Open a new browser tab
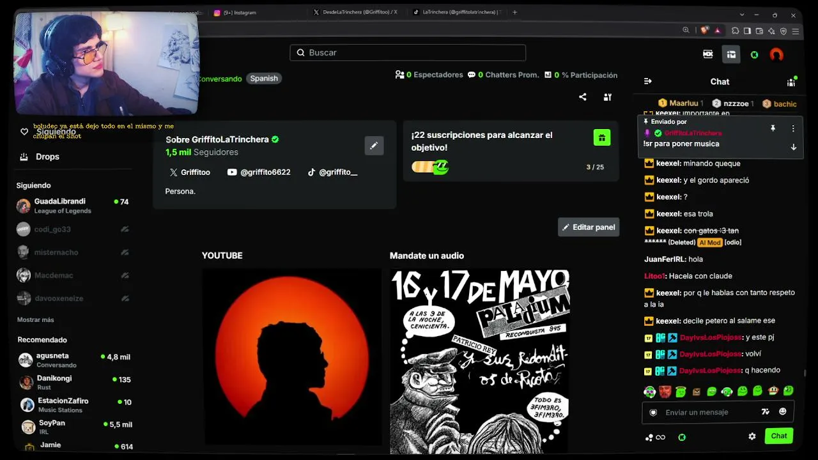818x460 pixels. [514, 12]
